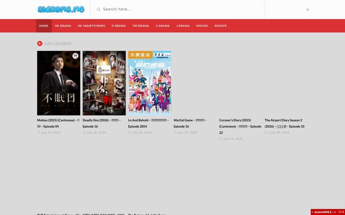
Task: Browse the C DRAMA category
Action: coord(162,26)
